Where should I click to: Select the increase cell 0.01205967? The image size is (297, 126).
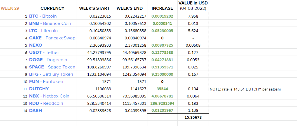(162, 111)
